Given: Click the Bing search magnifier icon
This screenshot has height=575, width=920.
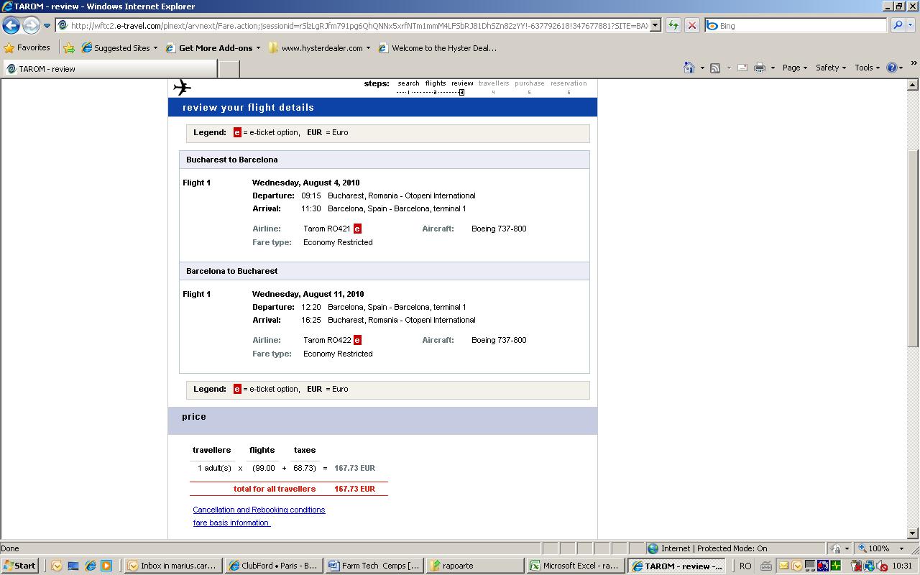Looking at the screenshot, I should click(x=898, y=25).
